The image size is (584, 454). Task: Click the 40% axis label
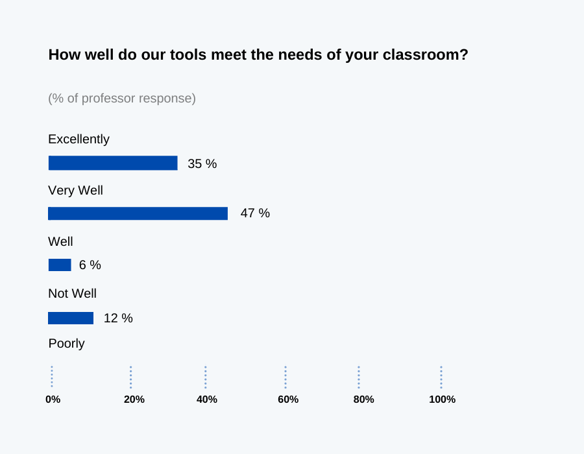207,400
